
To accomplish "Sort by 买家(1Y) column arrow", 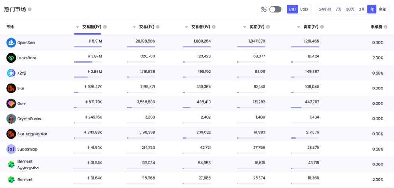I will pyautogui.click(x=244, y=27).
